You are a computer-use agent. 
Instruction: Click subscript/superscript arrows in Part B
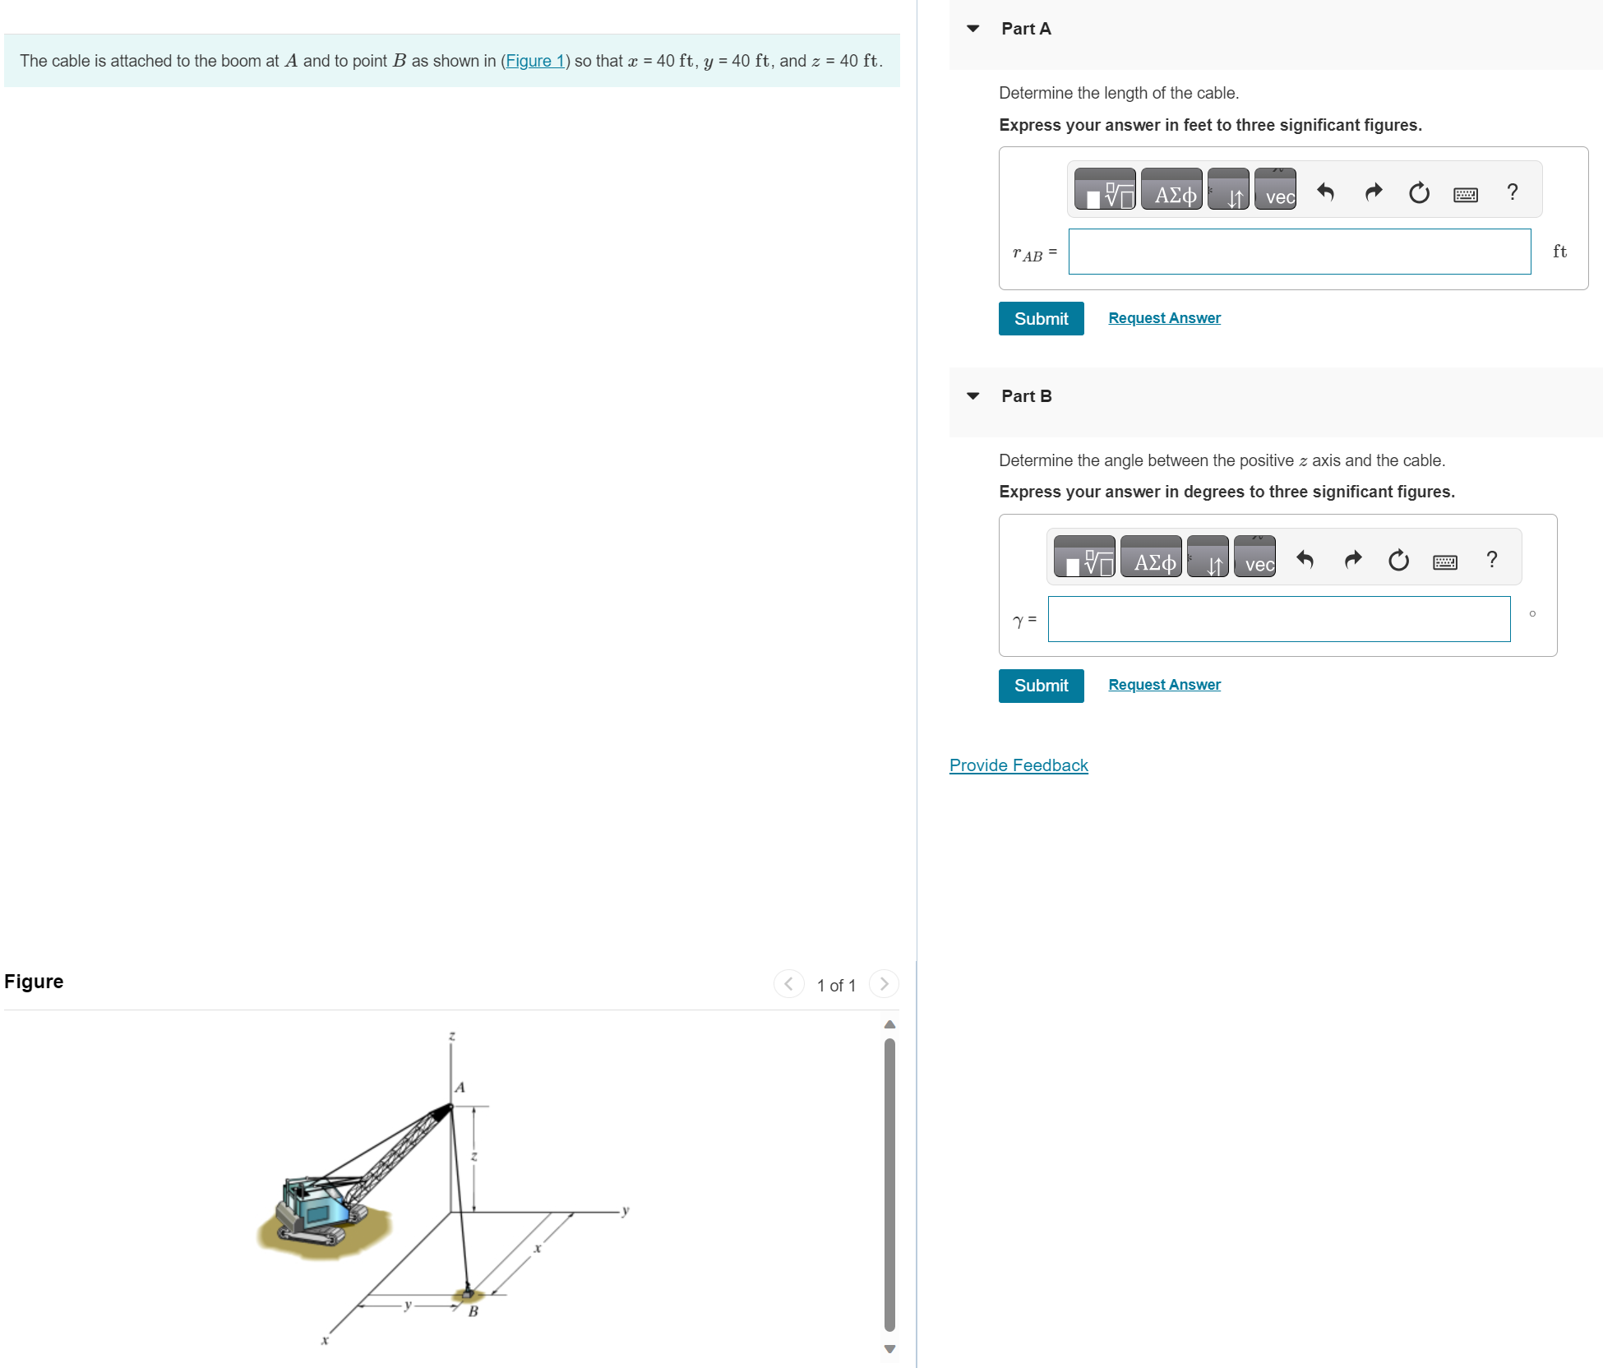(1208, 557)
